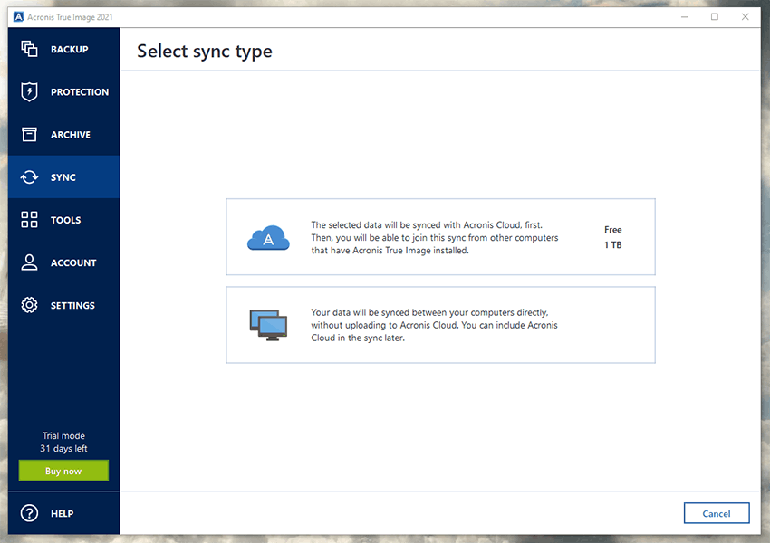Click the Backup sidebar icon
770x543 pixels.
coord(30,49)
